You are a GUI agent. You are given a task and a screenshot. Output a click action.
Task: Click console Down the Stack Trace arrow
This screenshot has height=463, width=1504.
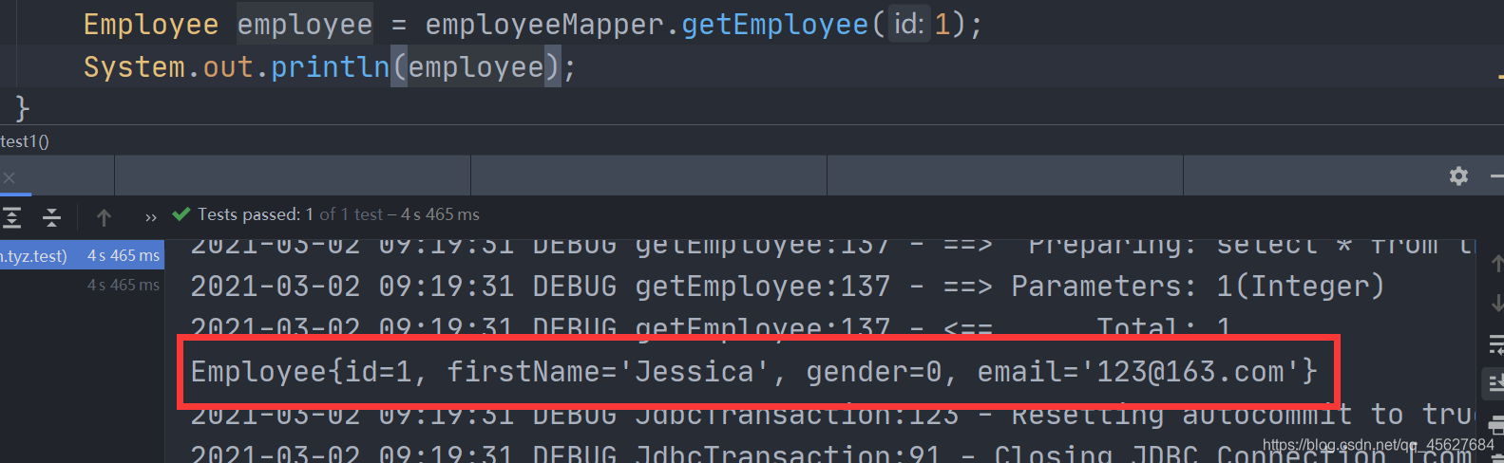click(x=1496, y=304)
